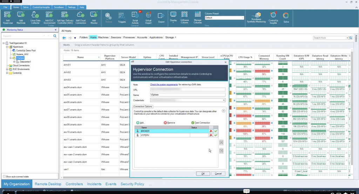Enable Show auto-connect state checkbox

(4, 177)
